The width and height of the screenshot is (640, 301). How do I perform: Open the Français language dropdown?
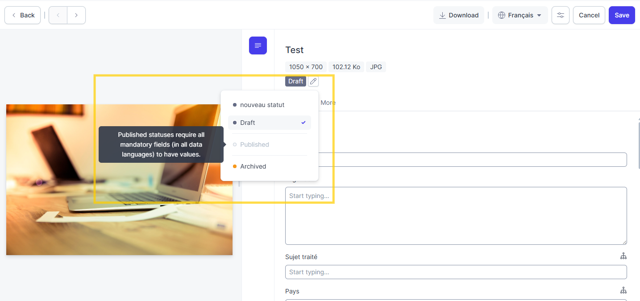pyautogui.click(x=519, y=15)
